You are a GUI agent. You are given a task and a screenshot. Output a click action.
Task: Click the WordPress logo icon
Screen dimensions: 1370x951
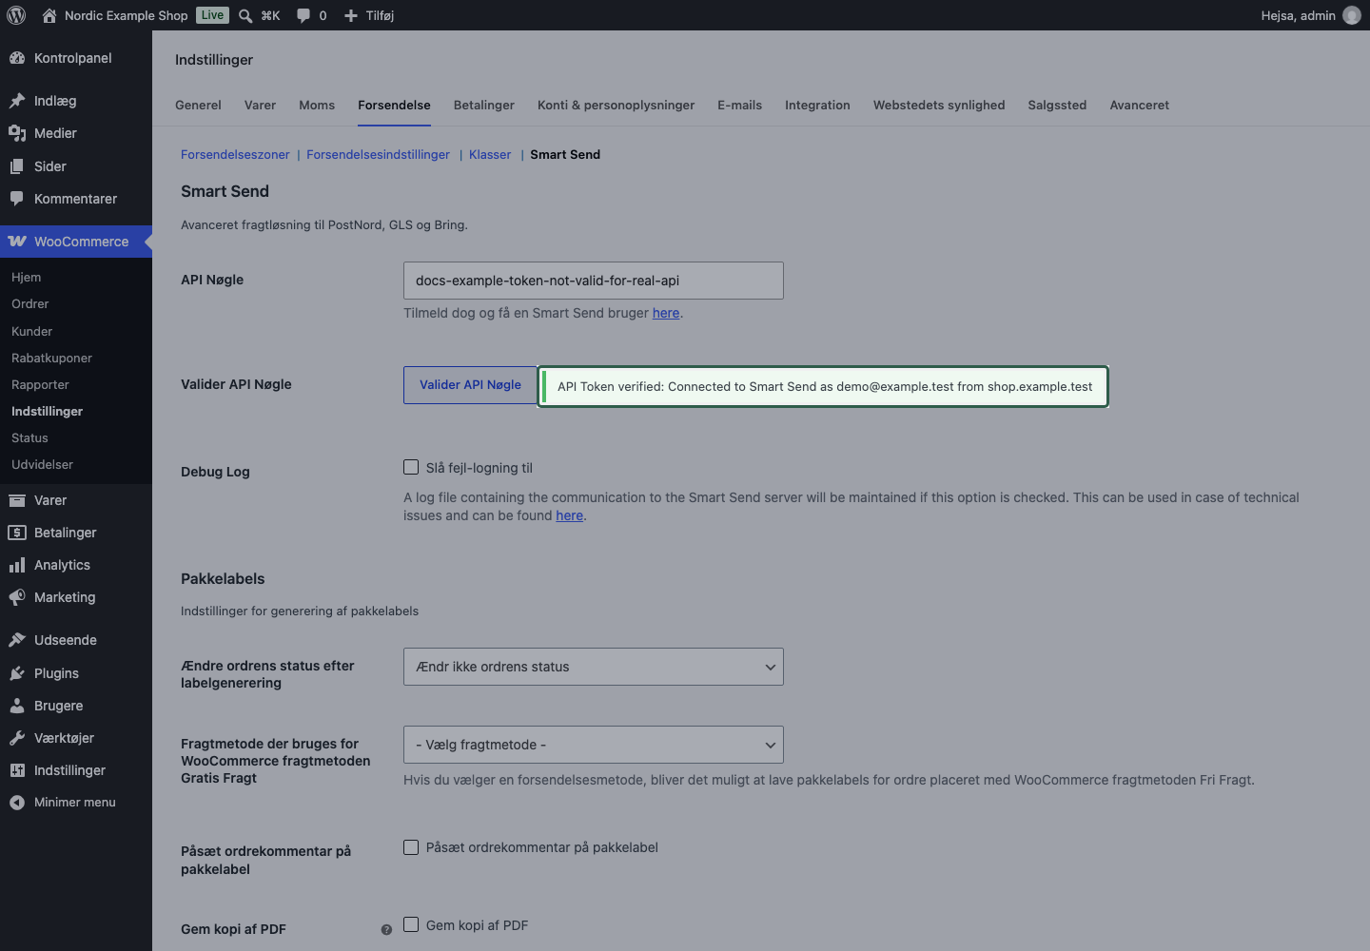click(x=16, y=15)
